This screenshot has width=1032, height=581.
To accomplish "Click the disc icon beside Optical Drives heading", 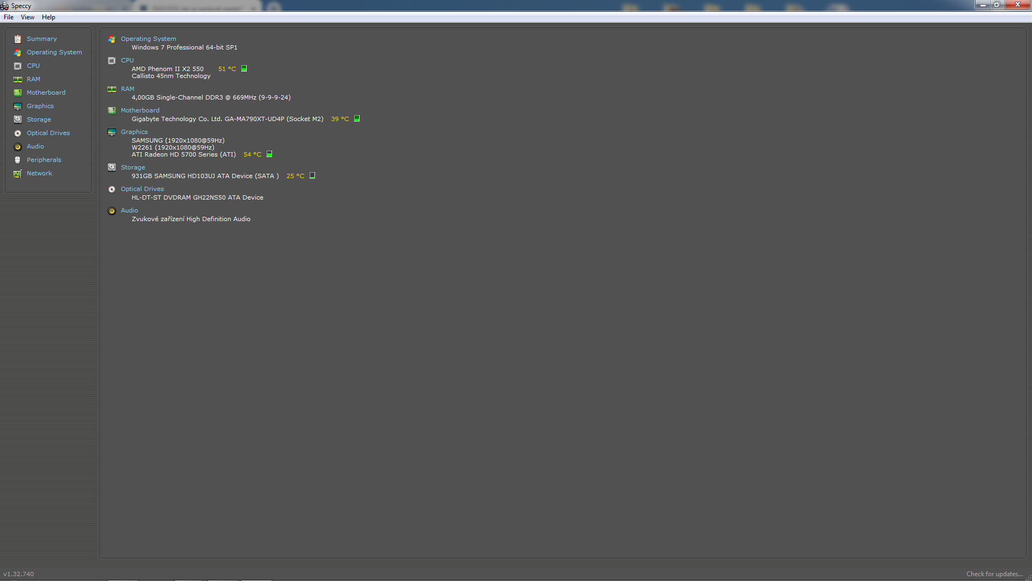I will pyautogui.click(x=112, y=189).
